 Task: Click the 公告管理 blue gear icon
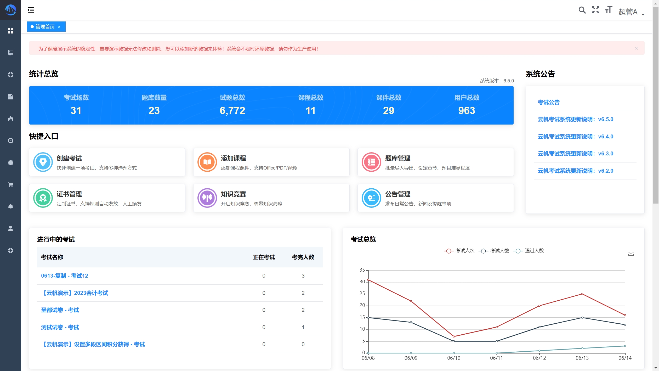point(371,198)
